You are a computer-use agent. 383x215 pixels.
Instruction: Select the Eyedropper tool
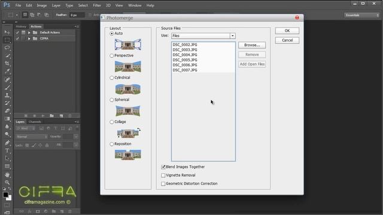[x=7, y=71]
